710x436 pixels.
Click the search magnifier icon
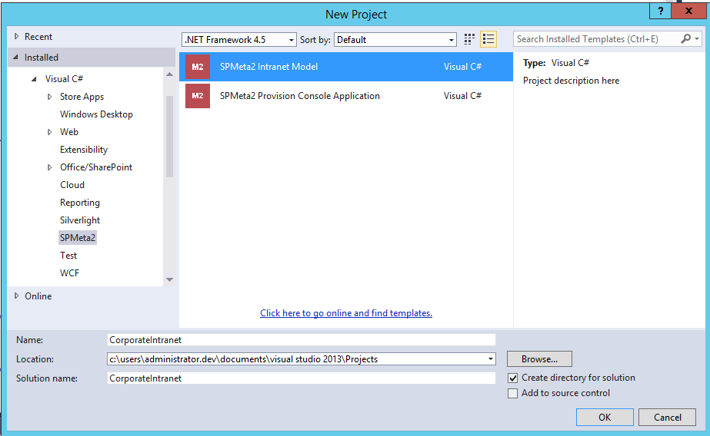click(686, 39)
